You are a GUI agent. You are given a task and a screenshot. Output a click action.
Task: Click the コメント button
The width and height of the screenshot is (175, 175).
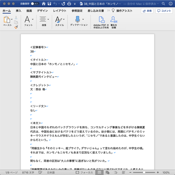(164, 11)
